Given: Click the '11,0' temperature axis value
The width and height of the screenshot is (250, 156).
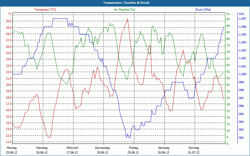Looking at the screenshot, I should click(9, 142).
